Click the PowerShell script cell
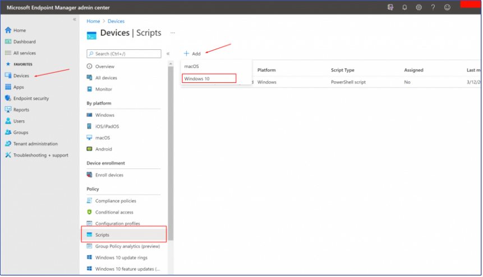Image resolution: width=483 pixels, height=277 pixels. pos(348,82)
